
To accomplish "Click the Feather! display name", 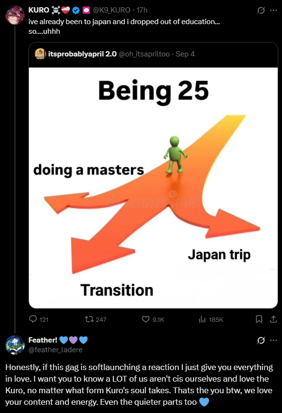I will (42, 340).
